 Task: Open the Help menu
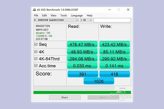[90, 16]
